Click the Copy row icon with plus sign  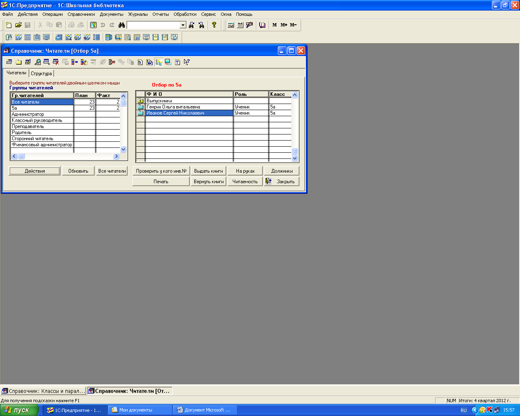tap(47, 62)
